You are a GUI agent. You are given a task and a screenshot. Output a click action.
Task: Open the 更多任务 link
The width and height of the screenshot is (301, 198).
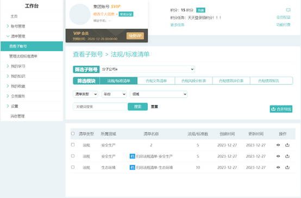177,25
